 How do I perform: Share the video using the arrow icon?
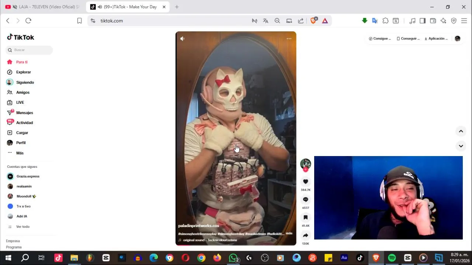[x=305, y=235]
